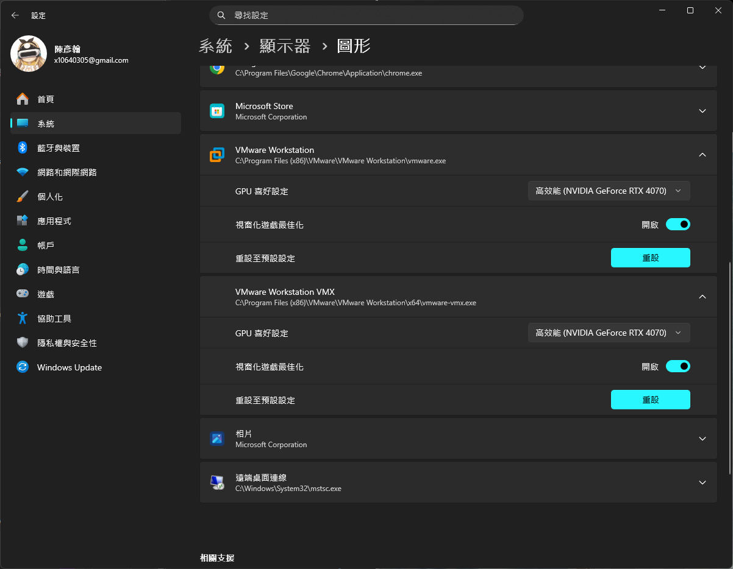Expand the 遠端桌面連線 entry chevron
This screenshot has width=733, height=569.
pos(703,482)
